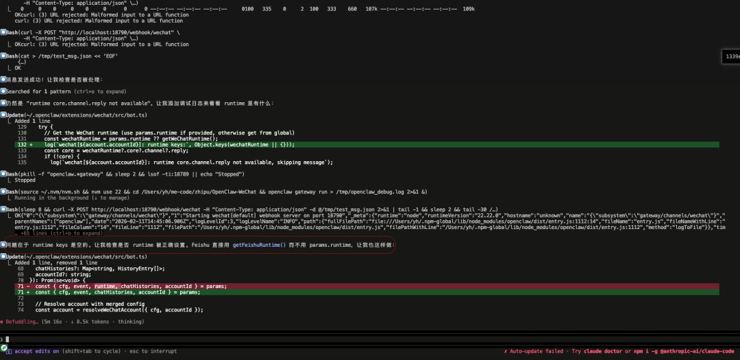Click the esc to interrupt hint

click(153, 352)
